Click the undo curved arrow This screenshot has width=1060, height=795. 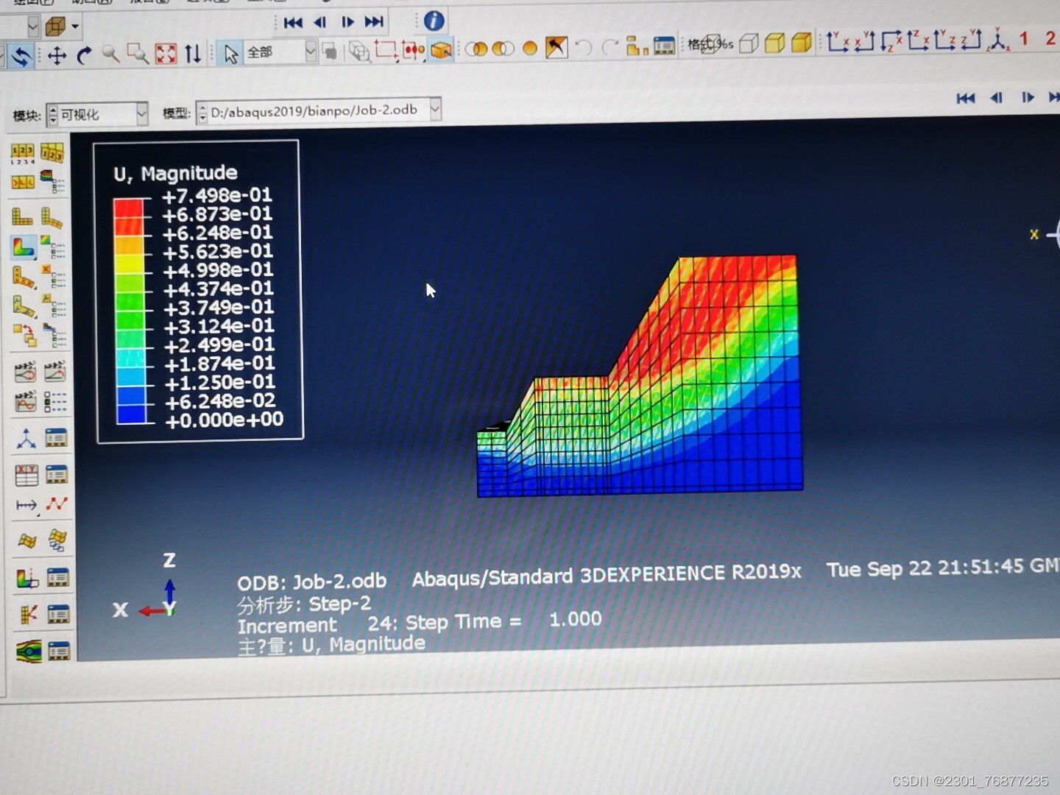point(584,47)
